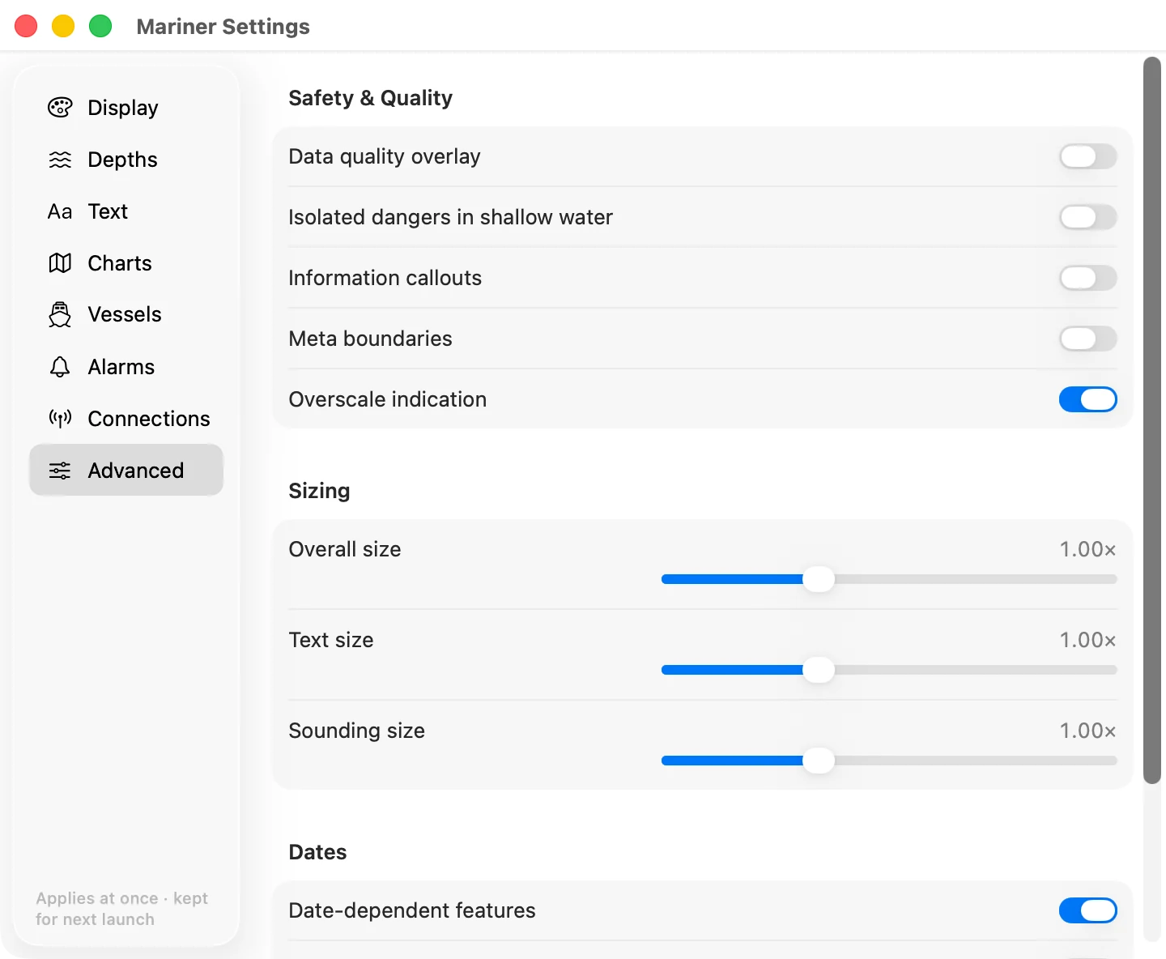The width and height of the screenshot is (1166, 959).
Task: Click the Display palette icon
Action: [60, 108]
